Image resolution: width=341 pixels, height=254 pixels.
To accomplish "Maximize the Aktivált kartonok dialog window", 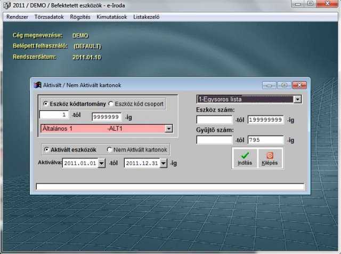I will click(283, 85).
